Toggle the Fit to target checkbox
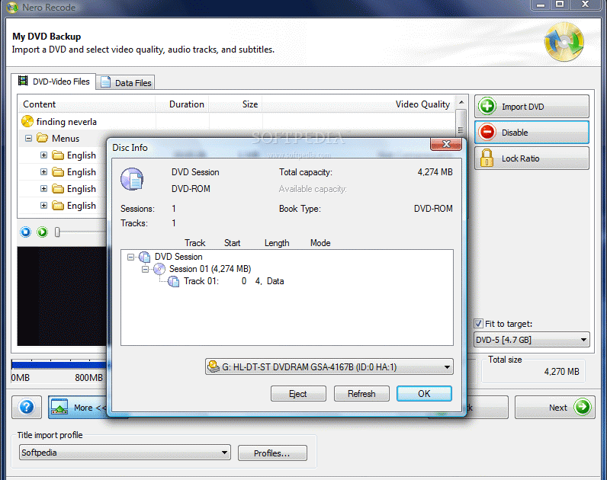Screen dimensions: 607x480 click(478, 323)
